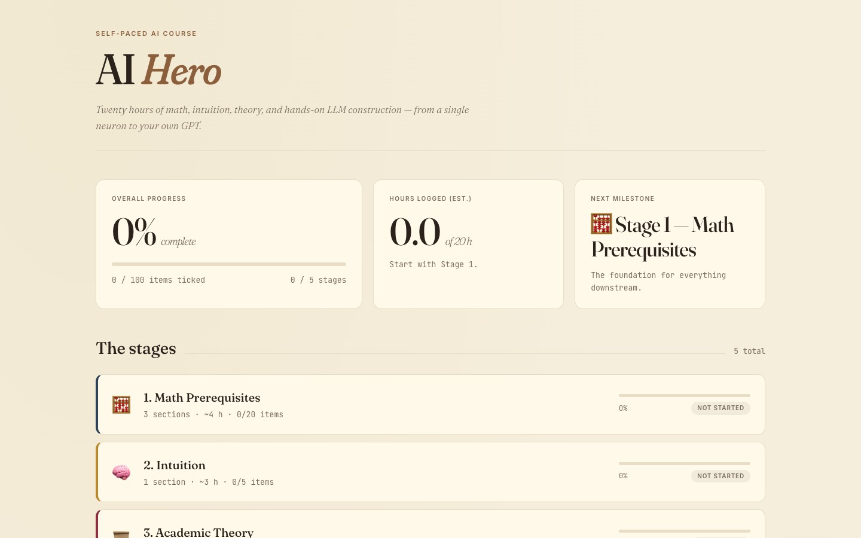Click the NEXT MILESTONE label
The image size is (861, 538).
click(622, 199)
